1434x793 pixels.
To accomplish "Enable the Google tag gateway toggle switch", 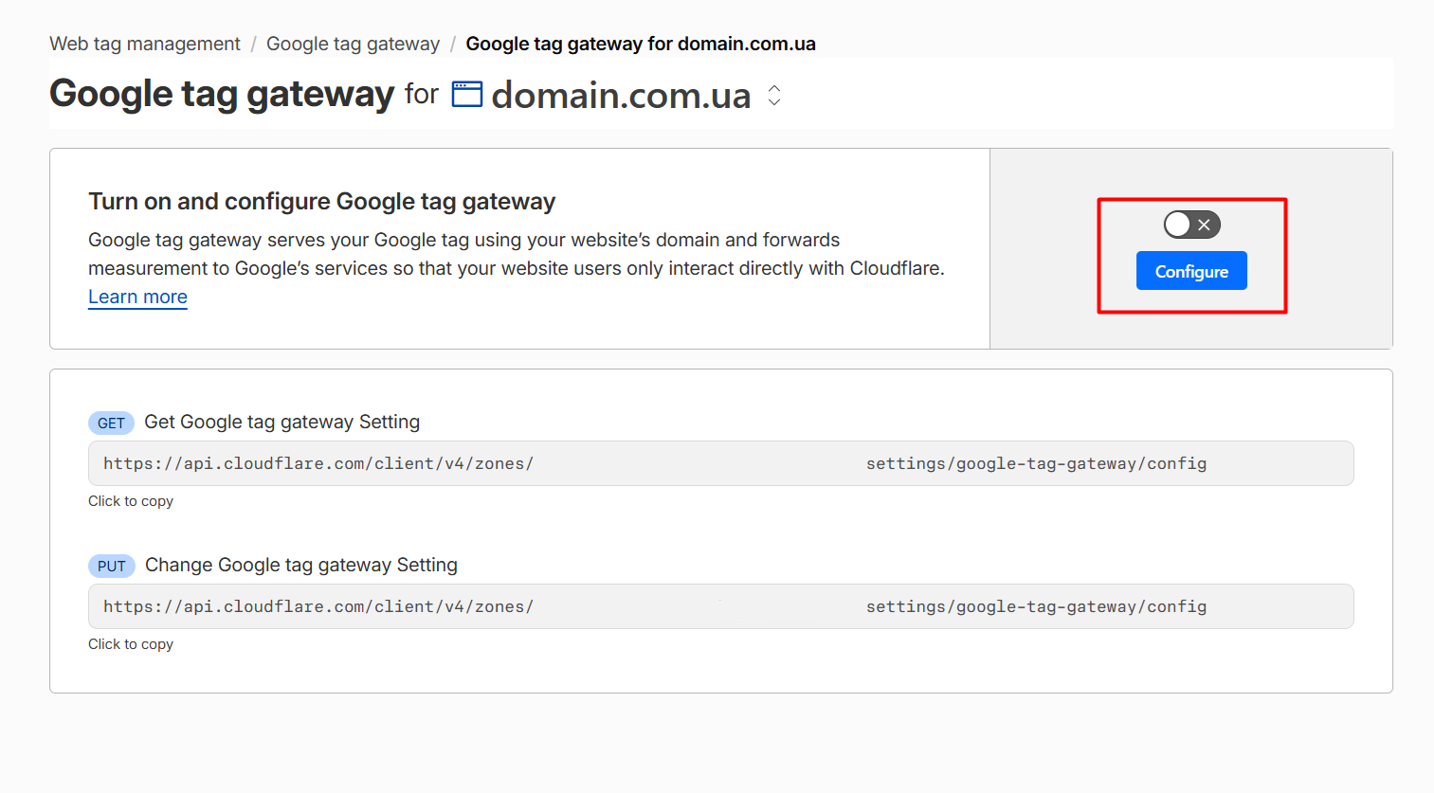I will pyautogui.click(x=1191, y=225).
